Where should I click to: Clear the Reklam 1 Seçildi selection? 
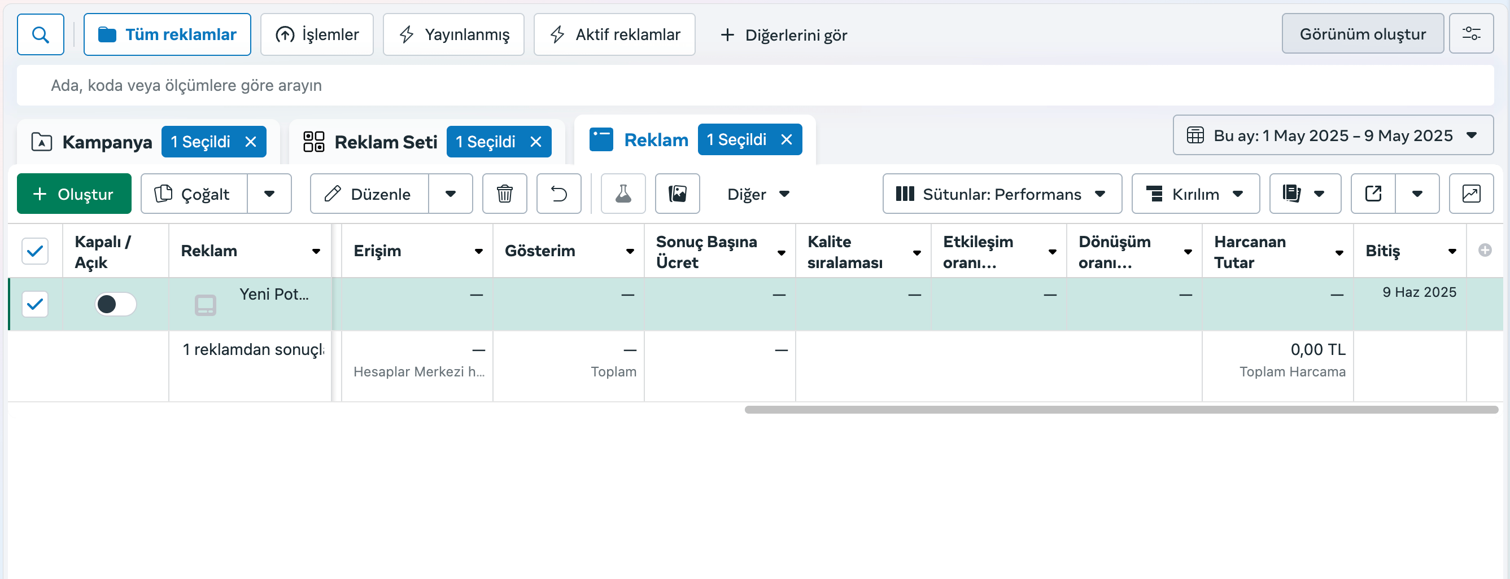[x=787, y=139]
